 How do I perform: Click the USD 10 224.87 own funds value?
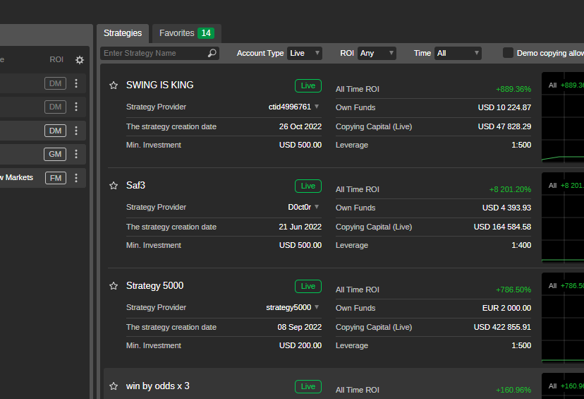tap(504, 108)
